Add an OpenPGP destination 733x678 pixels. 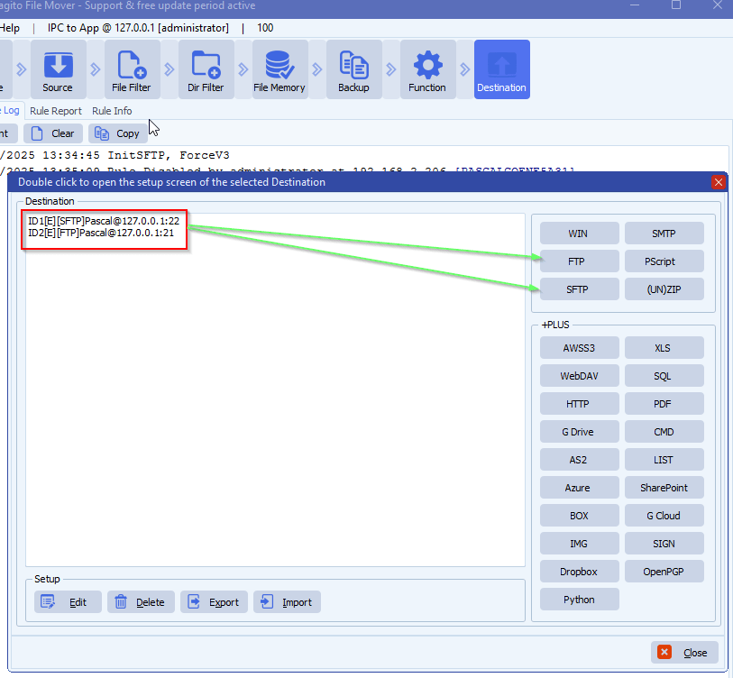tap(664, 572)
